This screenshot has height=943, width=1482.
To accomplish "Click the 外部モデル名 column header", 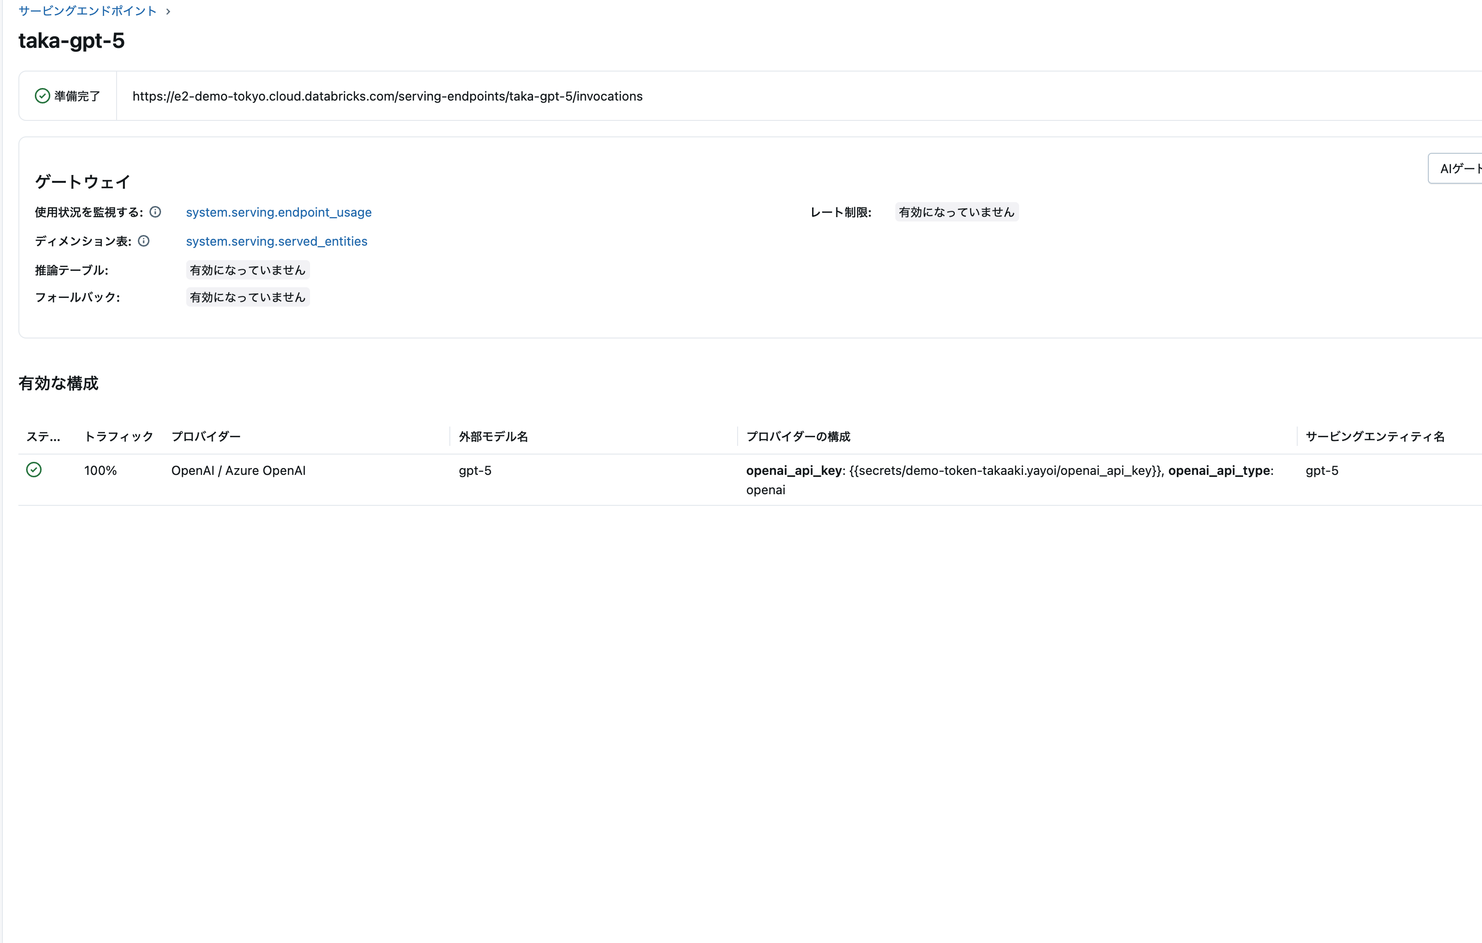I will [493, 436].
